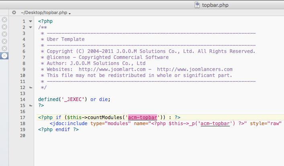Click the fold end marker on line 15
This screenshot has height=166, width=284.
tap(31, 105)
